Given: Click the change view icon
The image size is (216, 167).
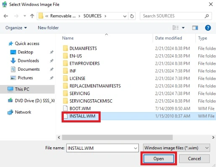Looking at the screenshot, I should pos(175,28).
